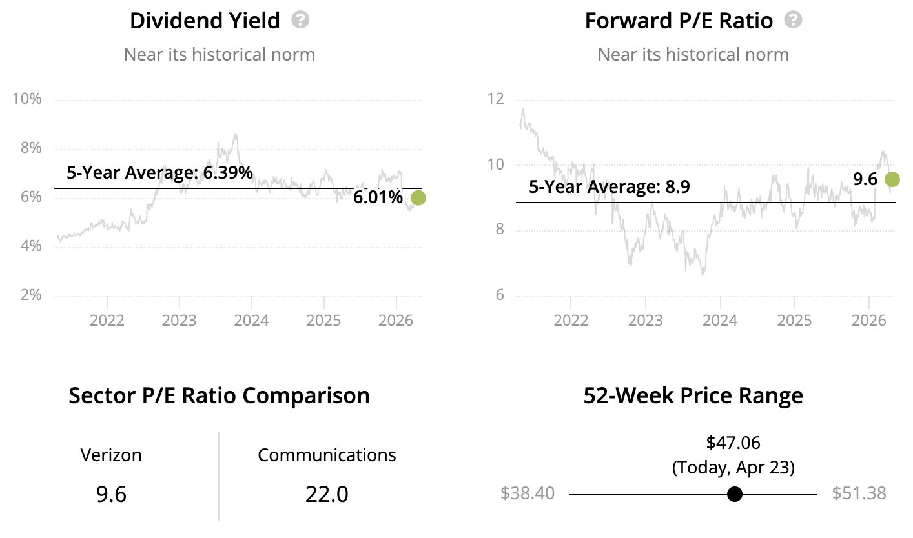This screenshot has height=538, width=913.
Task: Click the Dividend Yield chart title
Action: tap(205, 21)
